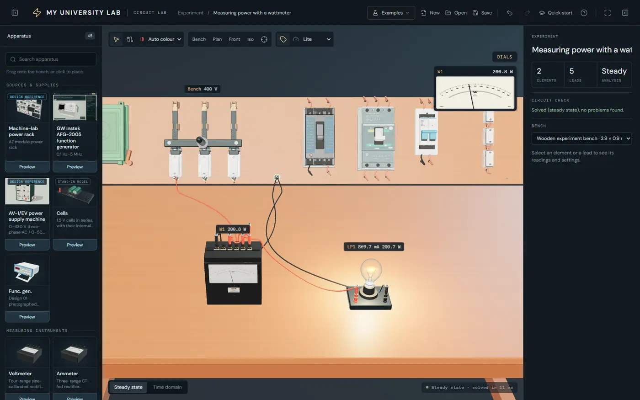Switch to the Front view
The image size is (640, 400).
pos(235,39)
